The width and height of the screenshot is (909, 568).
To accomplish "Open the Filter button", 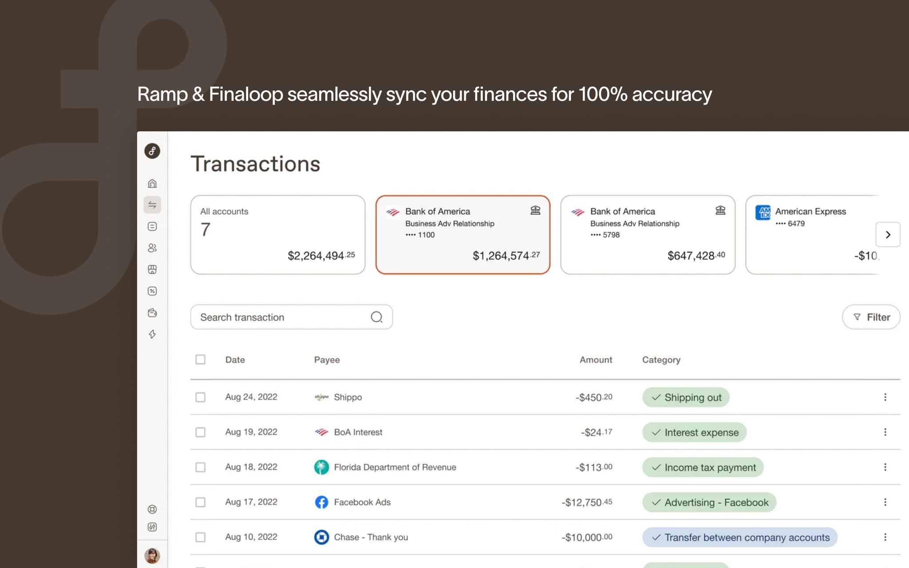I will pos(871,317).
